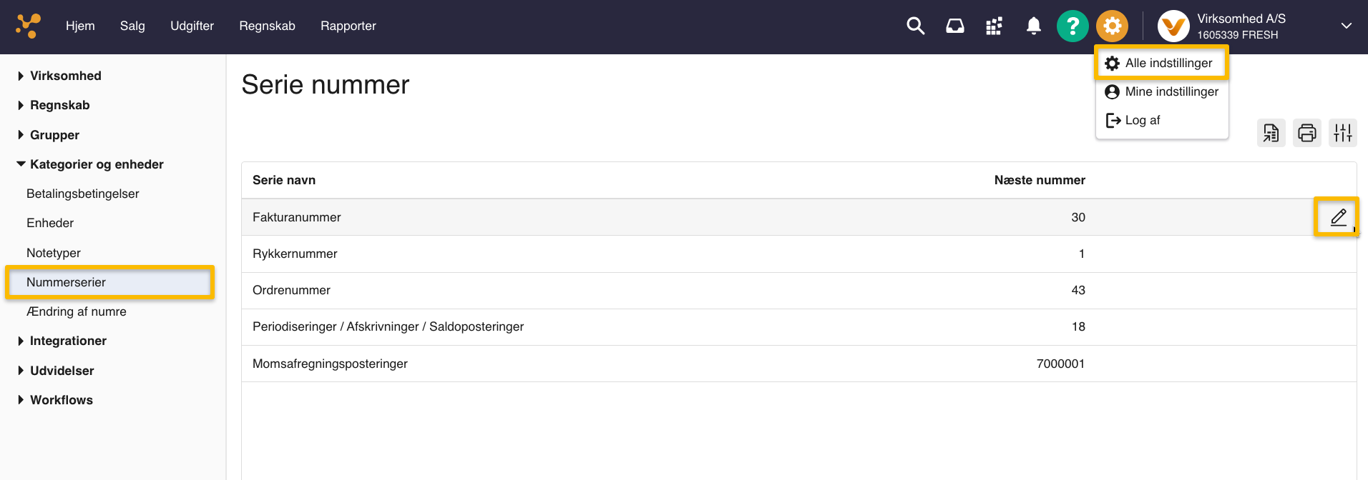Expand the Virksomhed sidebar section
The height and width of the screenshot is (480, 1368).
click(x=65, y=76)
